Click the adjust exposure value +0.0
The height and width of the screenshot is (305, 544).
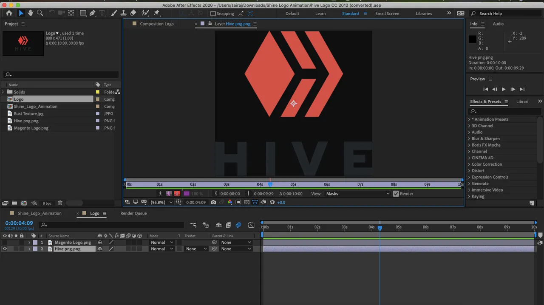tap(281, 202)
